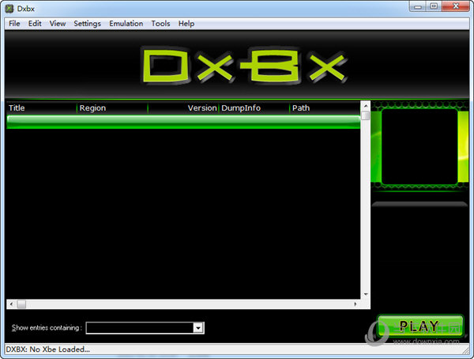
Task: Sort list by Path column header
Action: [x=325, y=108]
